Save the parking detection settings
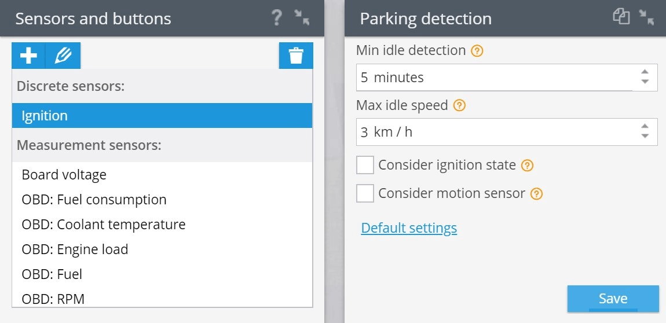The height and width of the screenshot is (323, 666). pos(613,298)
